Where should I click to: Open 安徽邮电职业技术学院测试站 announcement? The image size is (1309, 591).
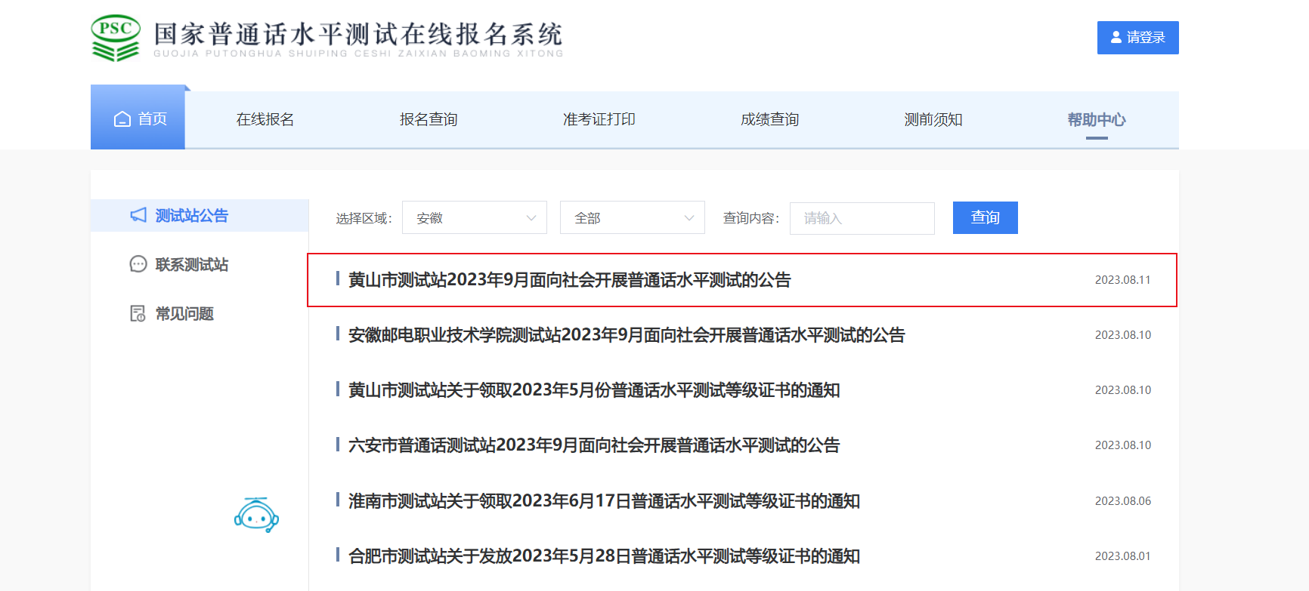click(x=627, y=335)
